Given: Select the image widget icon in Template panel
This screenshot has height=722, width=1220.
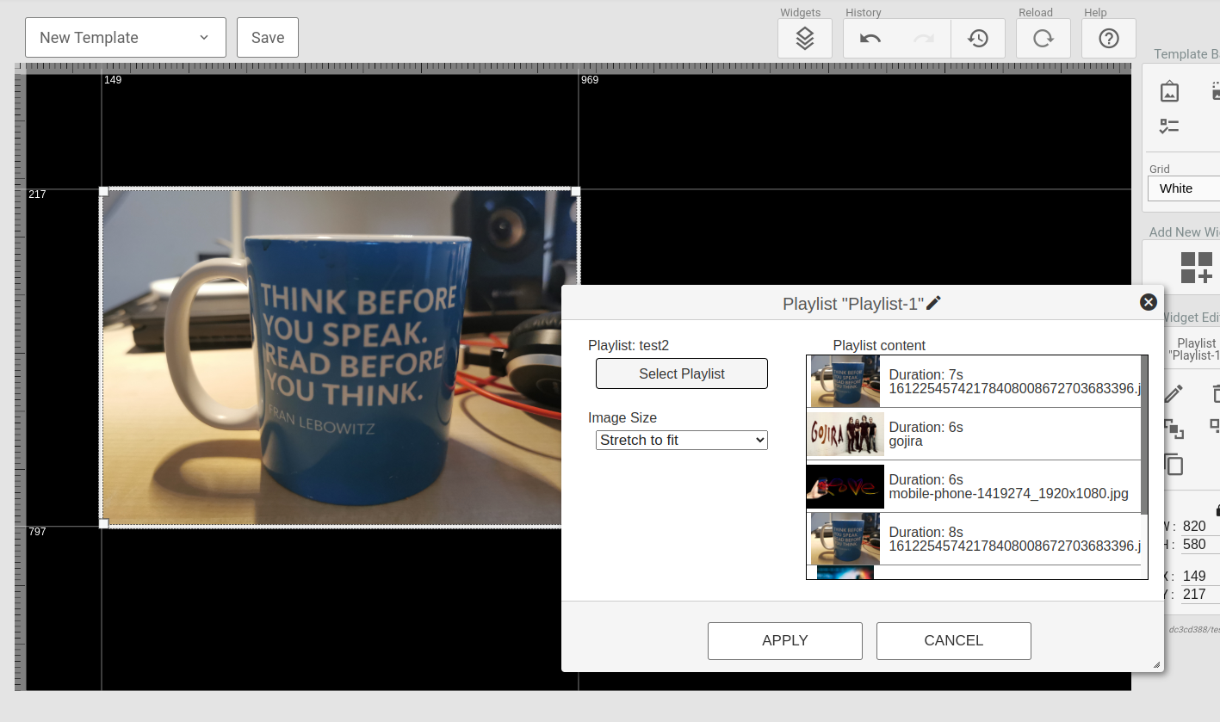Looking at the screenshot, I should [1168, 90].
